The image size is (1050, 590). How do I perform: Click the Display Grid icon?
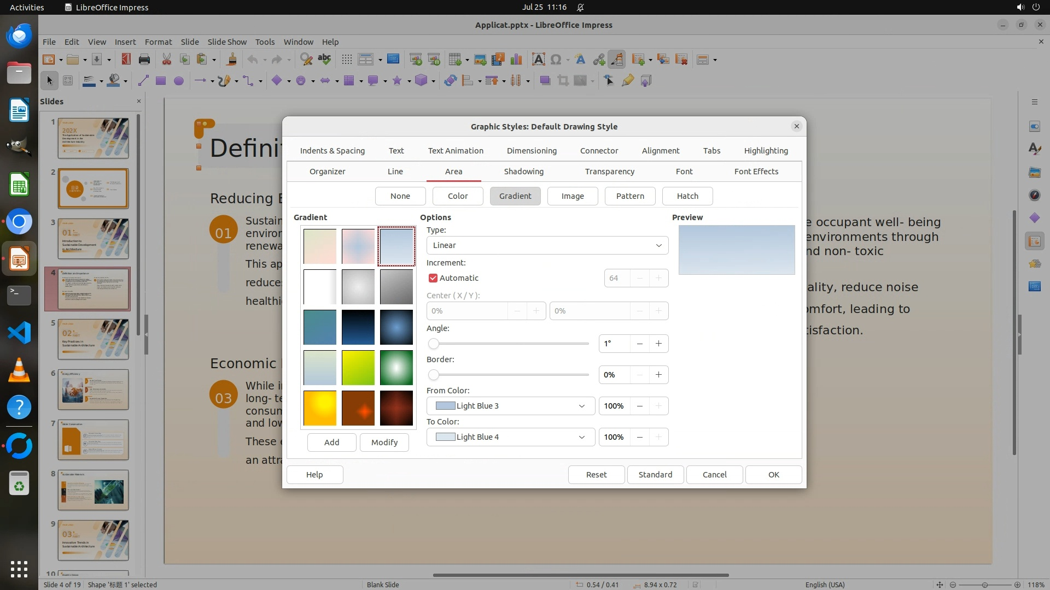346,60
